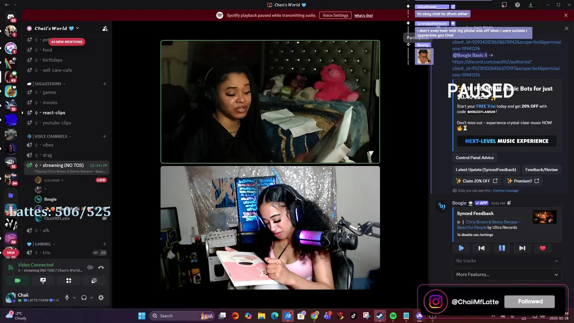Jump to the 43 new mentions
The image size is (574, 323).
click(66, 42)
